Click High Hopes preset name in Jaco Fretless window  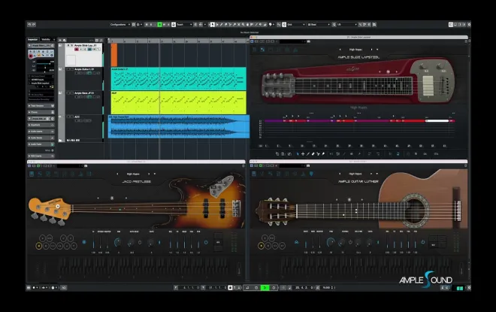[x=133, y=174]
